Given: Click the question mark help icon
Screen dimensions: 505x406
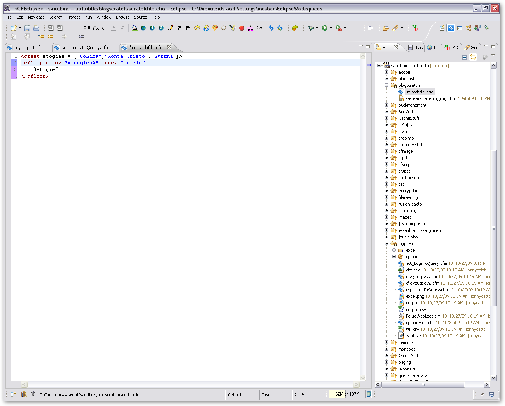Looking at the screenshot, I should [x=179, y=28].
